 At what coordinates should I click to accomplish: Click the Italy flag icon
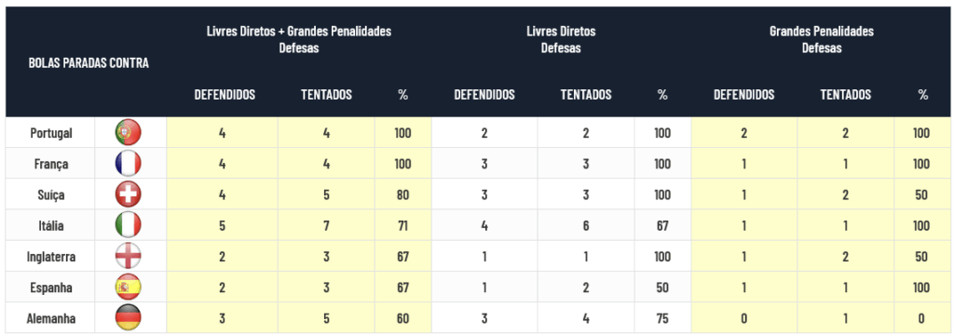[129, 225]
